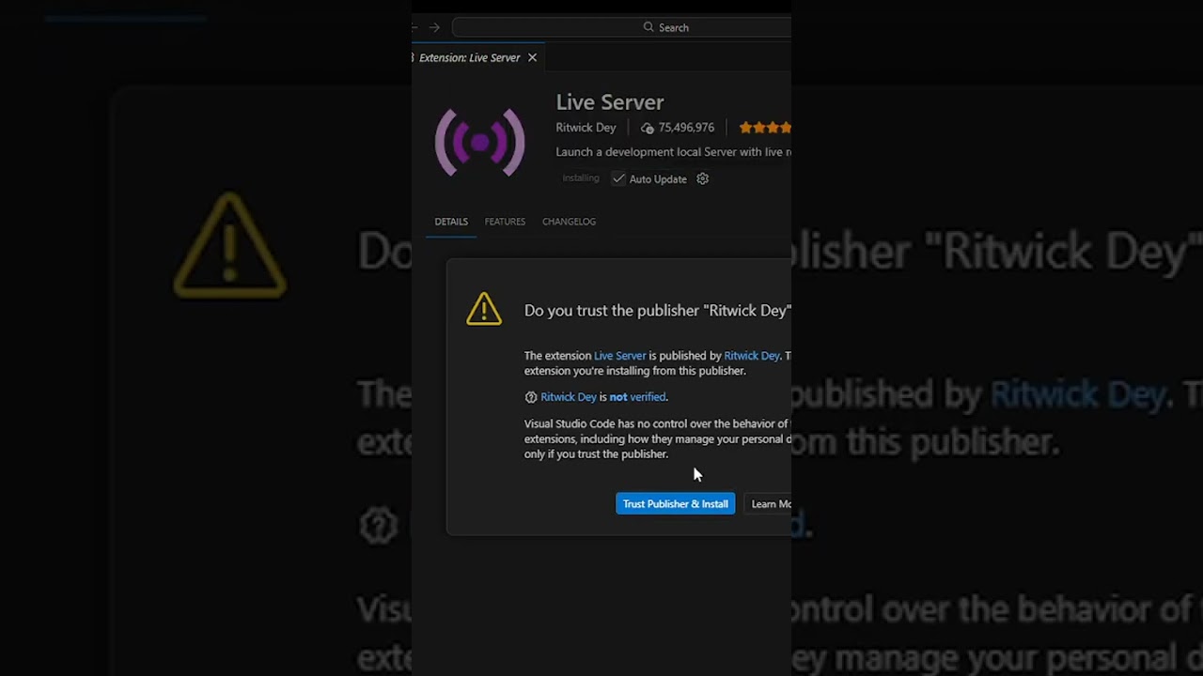Image resolution: width=1203 pixels, height=676 pixels.
Task: Open Ritwick Dey publisher name in header
Action: coord(586,128)
